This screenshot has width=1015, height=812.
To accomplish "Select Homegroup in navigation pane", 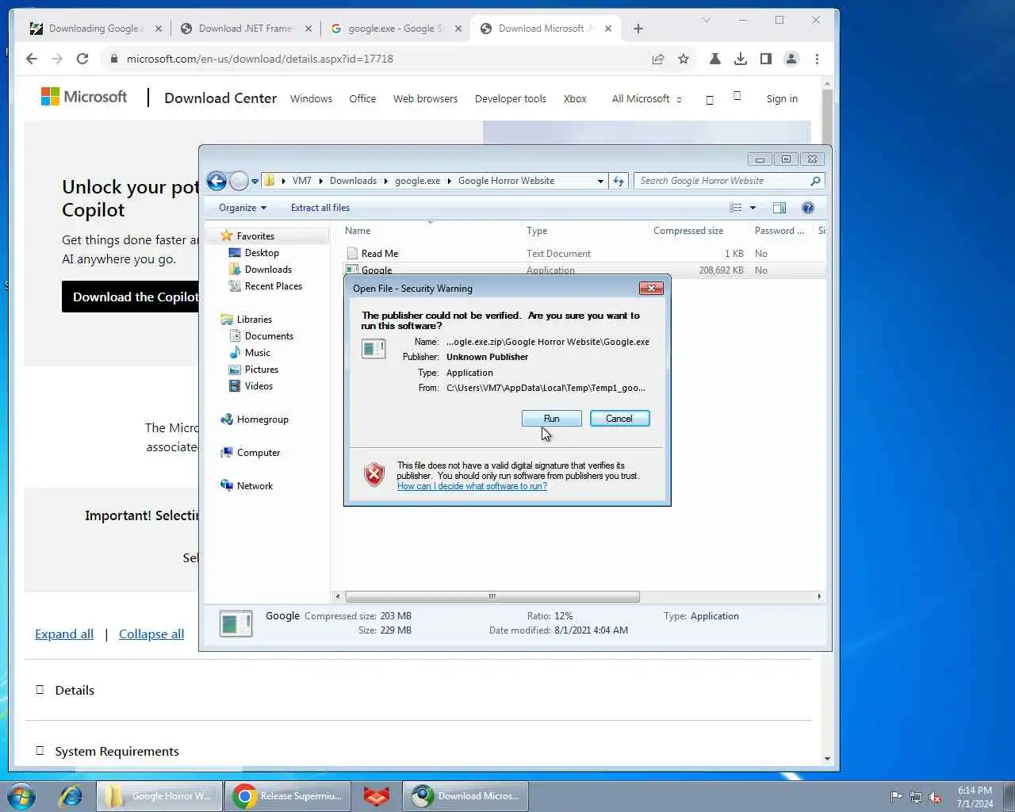I will tap(262, 419).
